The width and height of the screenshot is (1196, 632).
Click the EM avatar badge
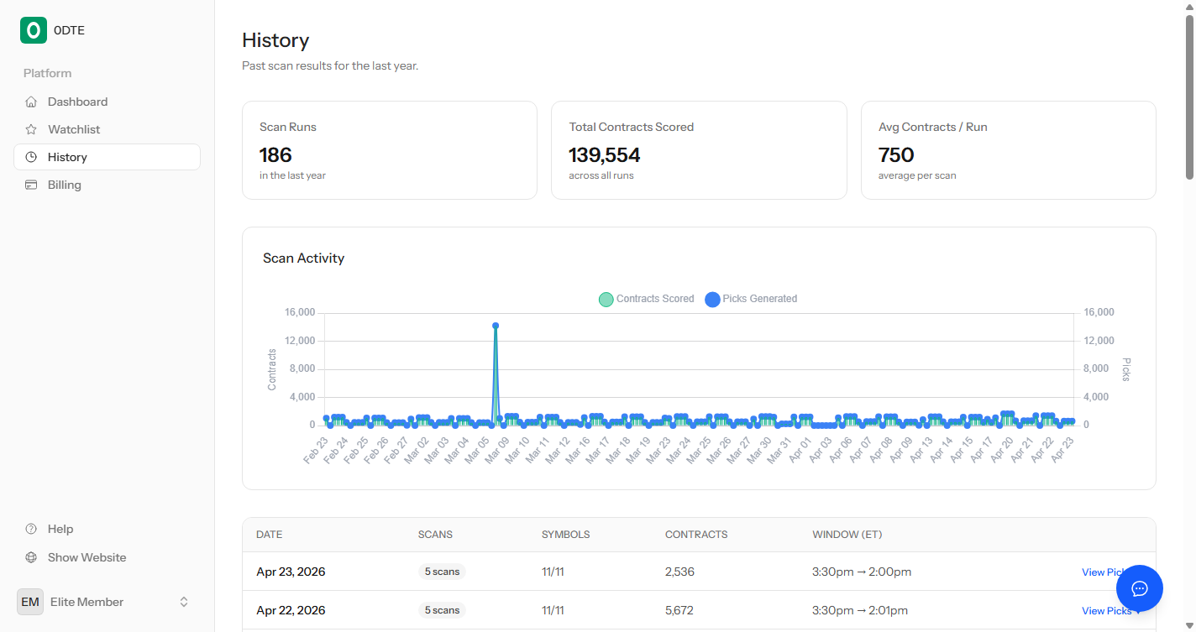(x=30, y=602)
